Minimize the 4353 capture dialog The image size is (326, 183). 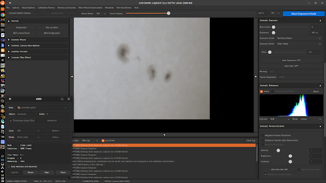[x=62, y=99]
